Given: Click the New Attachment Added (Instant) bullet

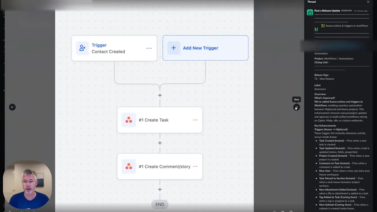Looking at the screenshot, I should pos(344,191).
